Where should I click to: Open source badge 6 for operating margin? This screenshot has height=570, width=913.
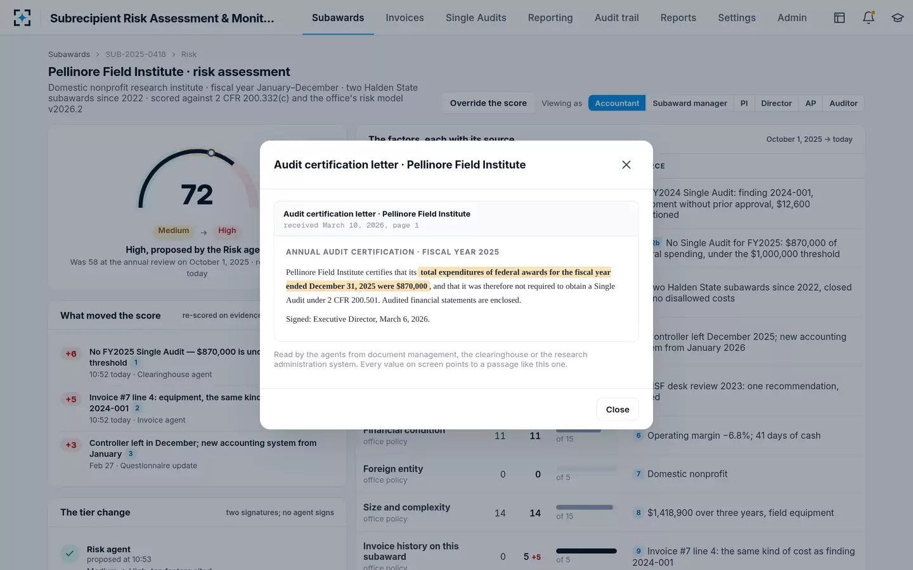pyautogui.click(x=638, y=436)
